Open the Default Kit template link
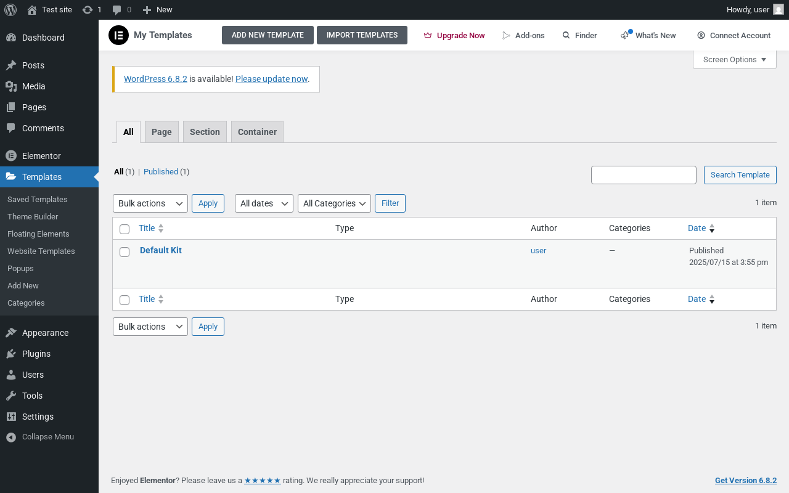789x493 pixels. (x=161, y=250)
